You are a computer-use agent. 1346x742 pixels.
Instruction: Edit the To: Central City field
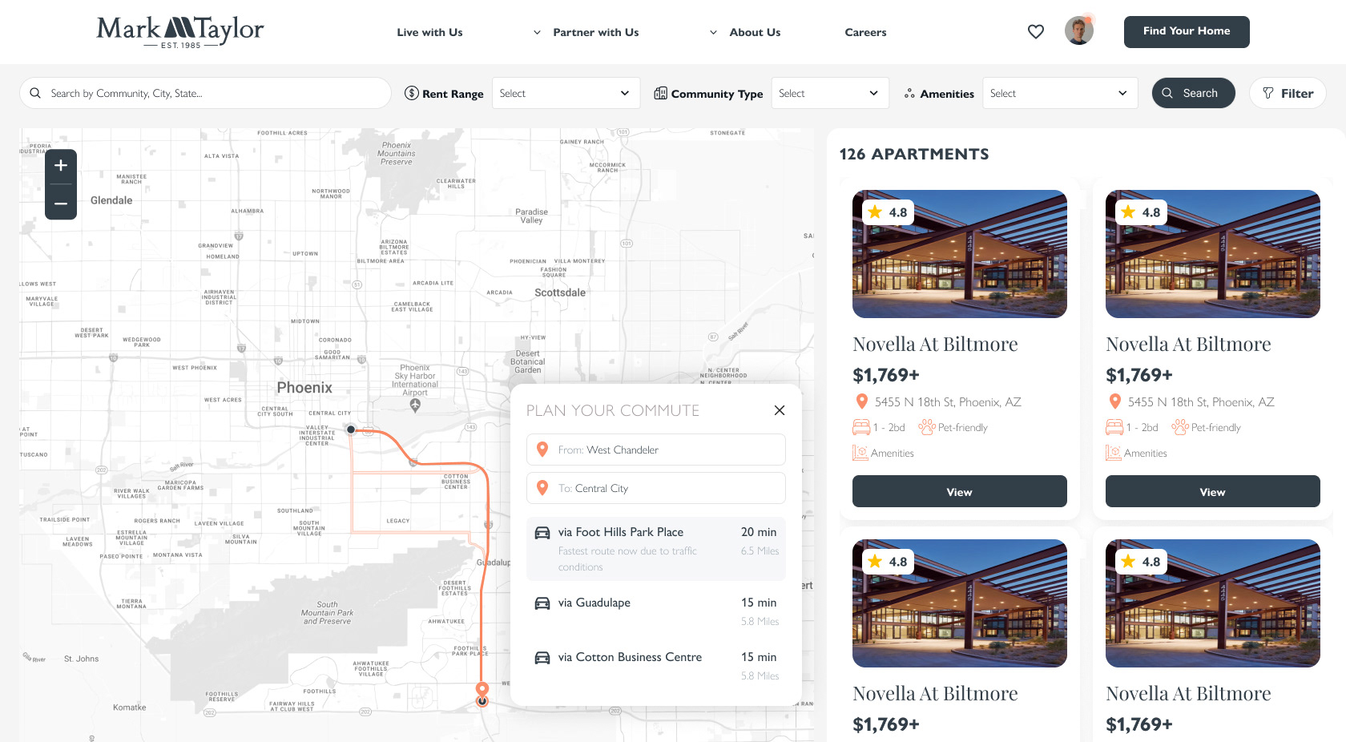tap(656, 488)
